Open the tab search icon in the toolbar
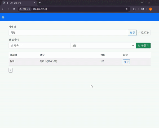Image resolution: width=159 pixels, height=128 pixels. tap(143, 9)
